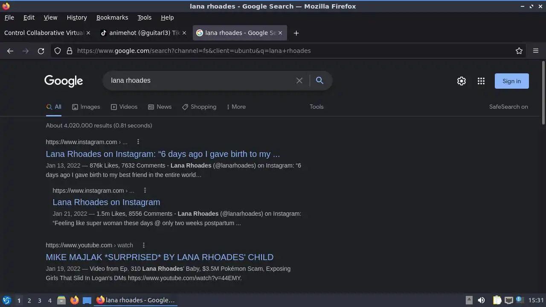The width and height of the screenshot is (546, 307).
Task: Submit search with magnifier icon
Action: coord(319,81)
